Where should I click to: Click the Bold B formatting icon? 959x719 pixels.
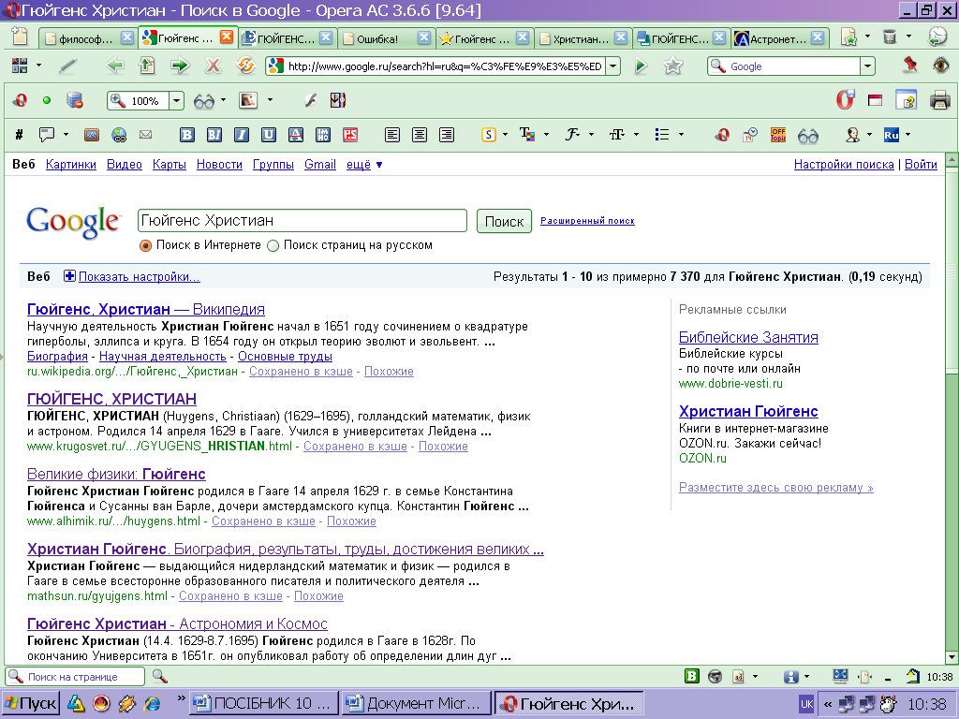(x=187, y=135)
